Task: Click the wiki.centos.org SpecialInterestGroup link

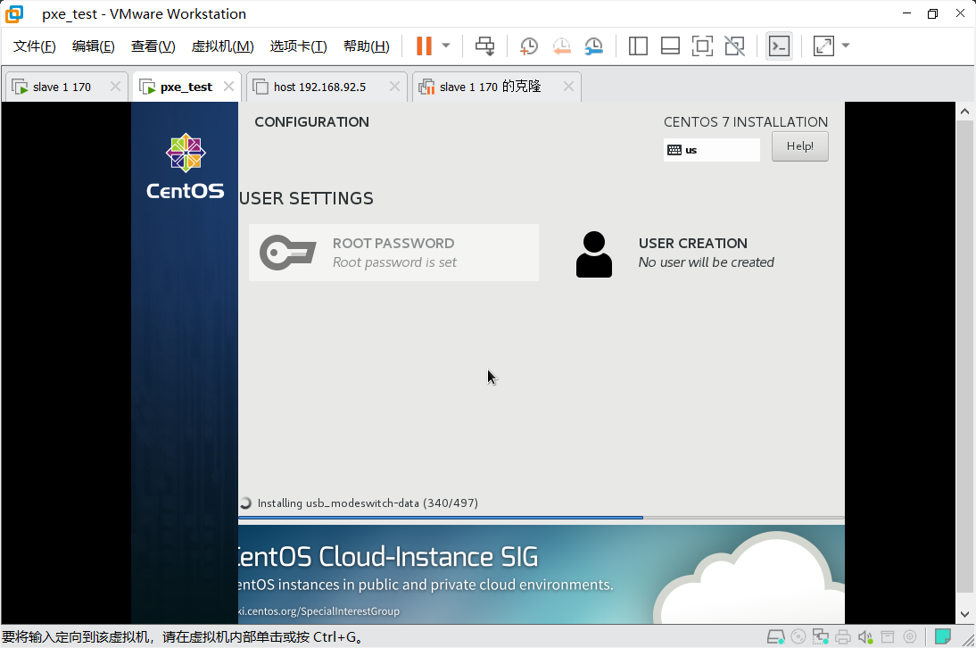Action: pyautogui.click(x=318, y=611)
